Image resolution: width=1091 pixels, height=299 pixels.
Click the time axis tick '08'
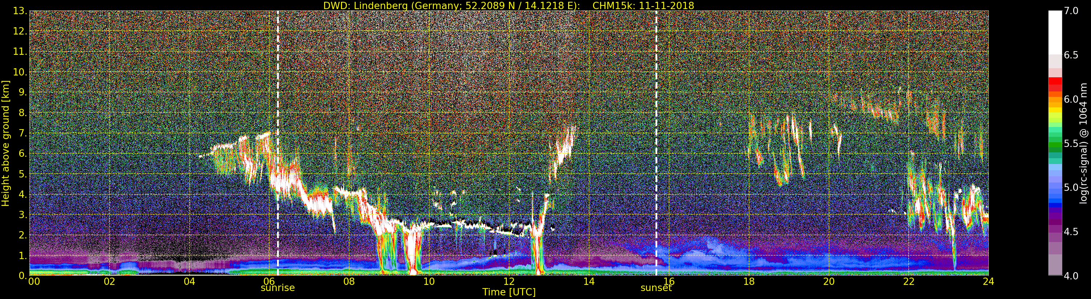[x=349, y=281]
